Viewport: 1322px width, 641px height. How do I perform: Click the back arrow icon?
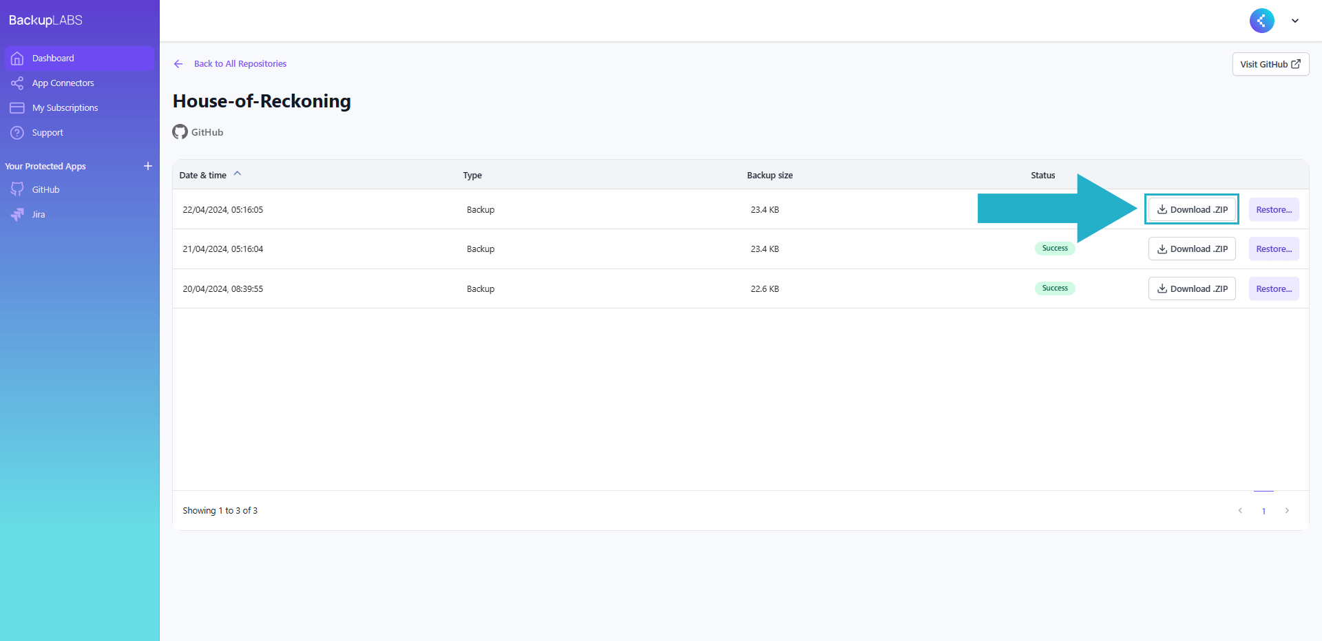(x=178, y=64)
